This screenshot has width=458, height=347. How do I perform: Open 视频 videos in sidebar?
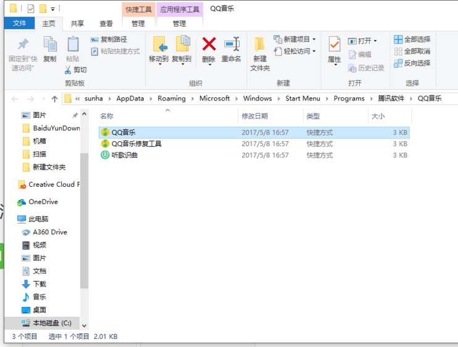point(35,245)
